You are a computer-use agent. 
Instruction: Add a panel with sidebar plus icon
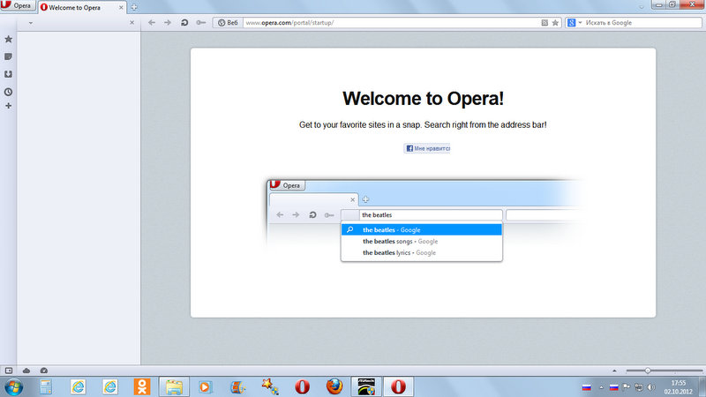9,106
